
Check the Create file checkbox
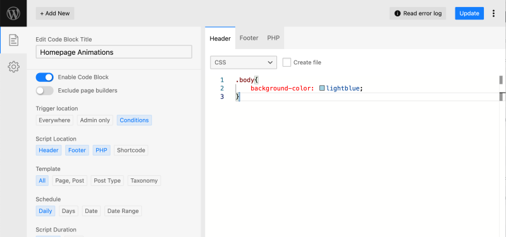[287, 62]
